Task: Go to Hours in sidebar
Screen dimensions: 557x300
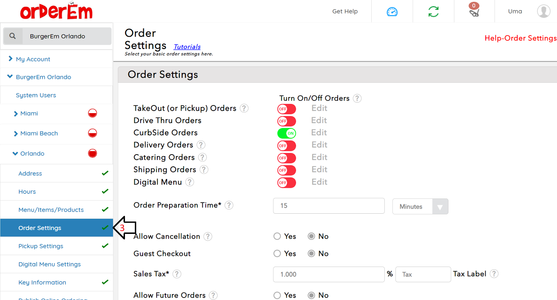Action: click(27, 192)
